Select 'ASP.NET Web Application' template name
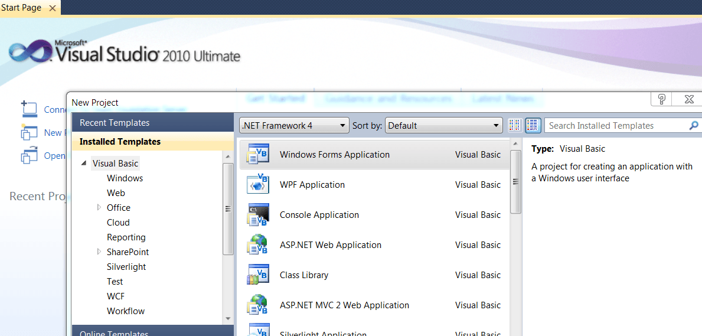This screenshot has height=336, width=702. coord(331,245)
